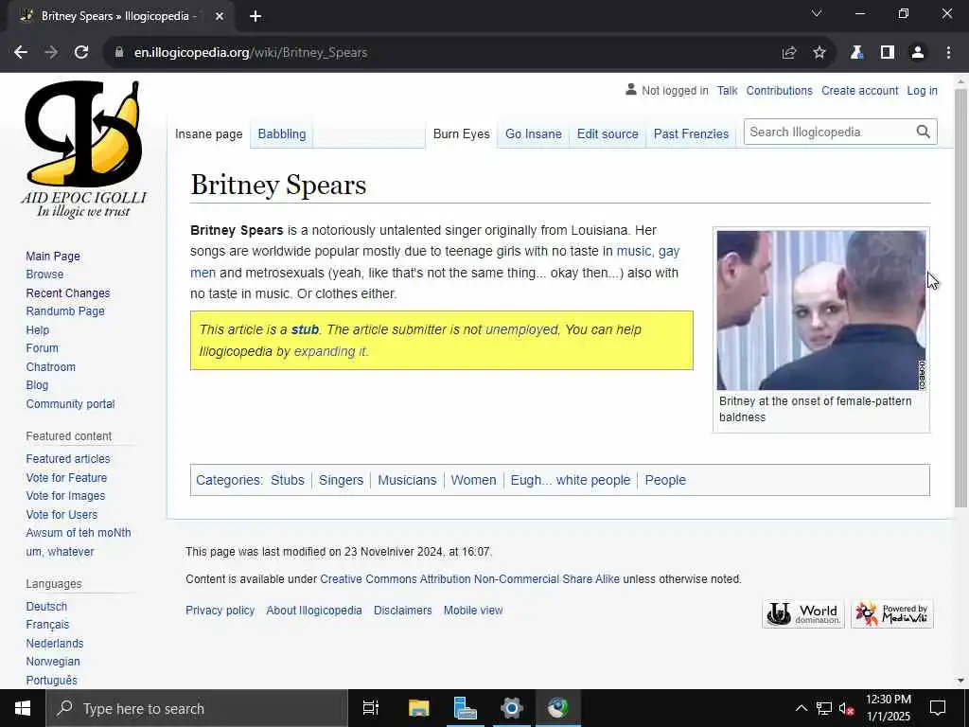Open the Go Insane tab
Image resolution: width=969 pixels, height=727 pixels.
(x=534, y=133)
